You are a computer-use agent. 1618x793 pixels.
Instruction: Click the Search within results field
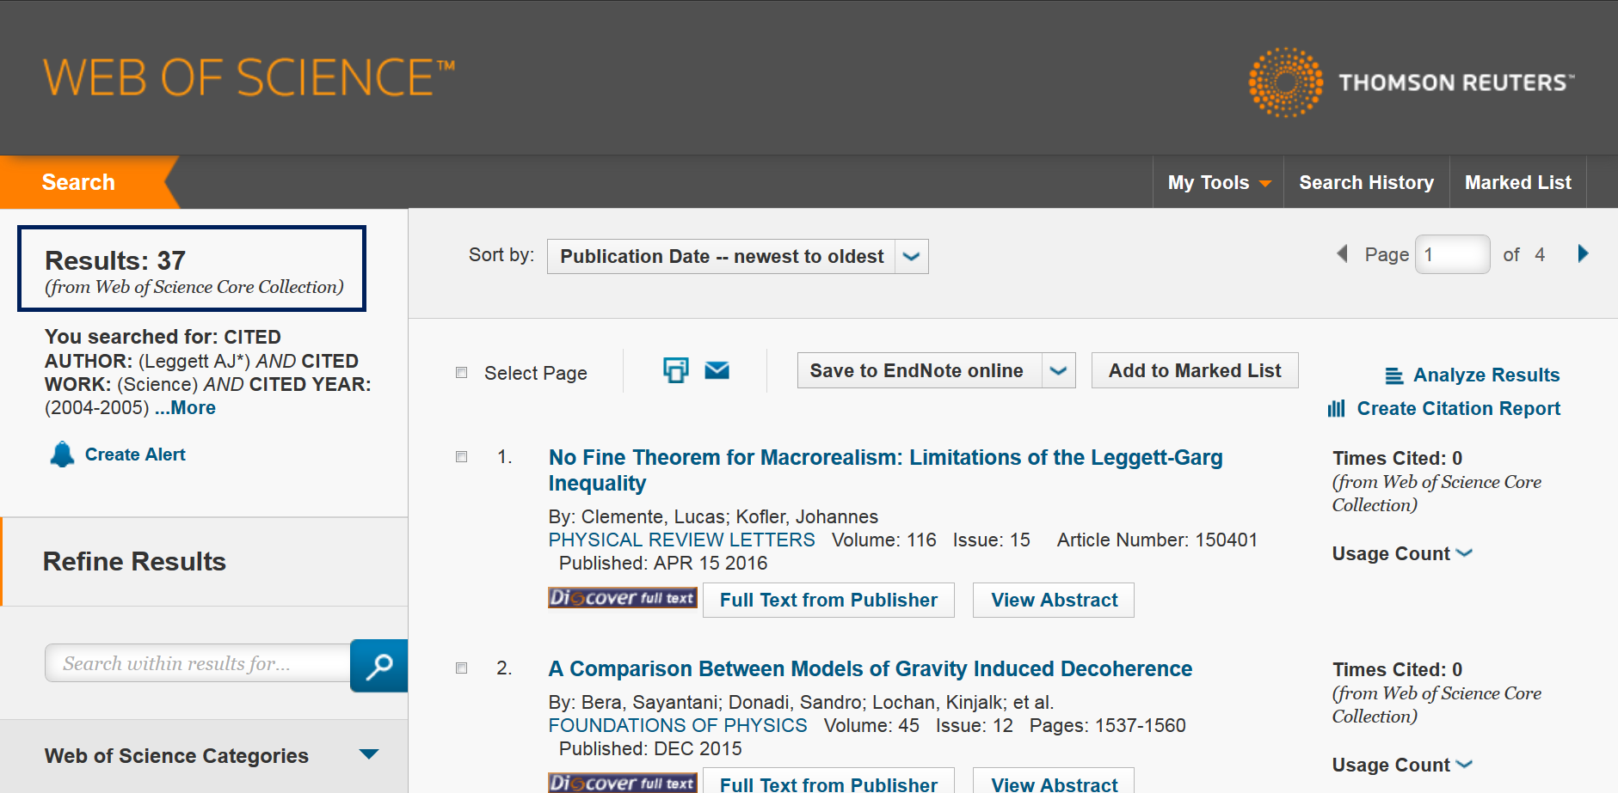(x=198, y=663)
